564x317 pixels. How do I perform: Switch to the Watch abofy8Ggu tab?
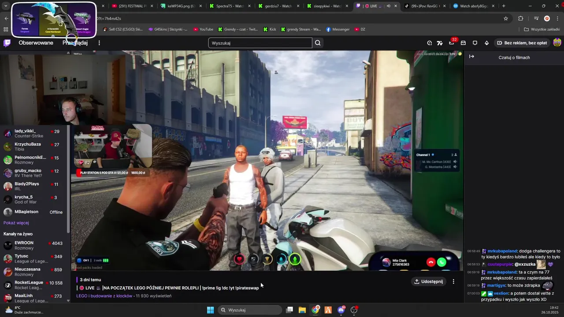(474, 6)
